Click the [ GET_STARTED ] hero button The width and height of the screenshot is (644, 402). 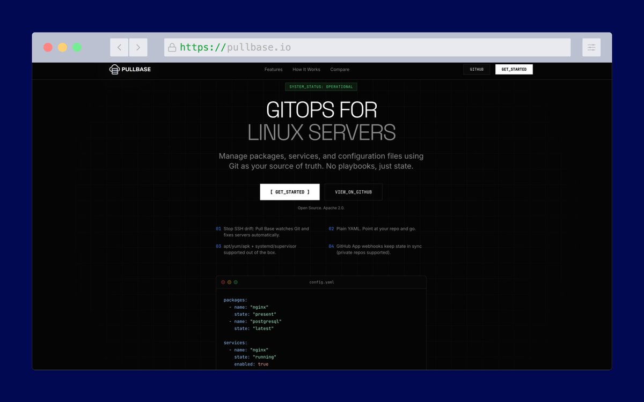pyautogui.click(x=290, y=191)
